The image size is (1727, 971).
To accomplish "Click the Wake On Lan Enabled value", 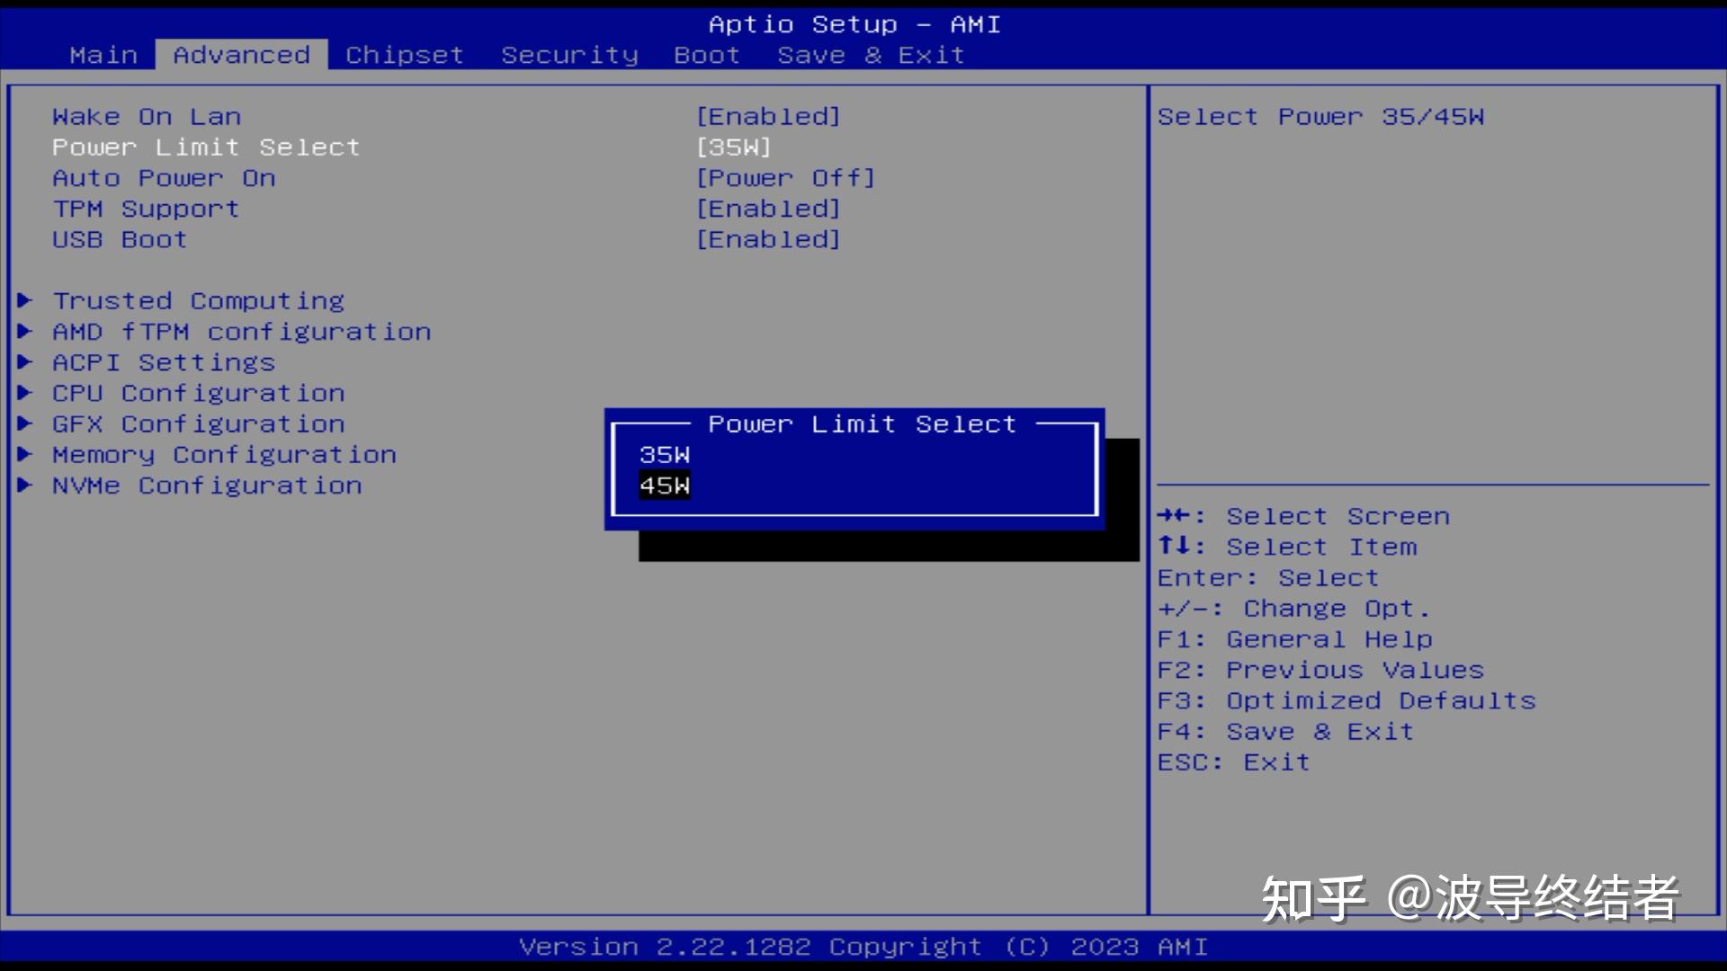I will pyautogui.click(x=767, y=116).
